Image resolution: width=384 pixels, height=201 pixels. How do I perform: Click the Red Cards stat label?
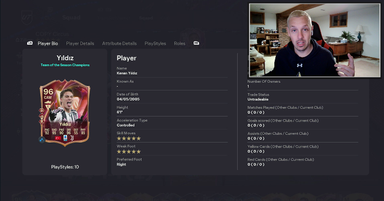[x=281, y=159]
